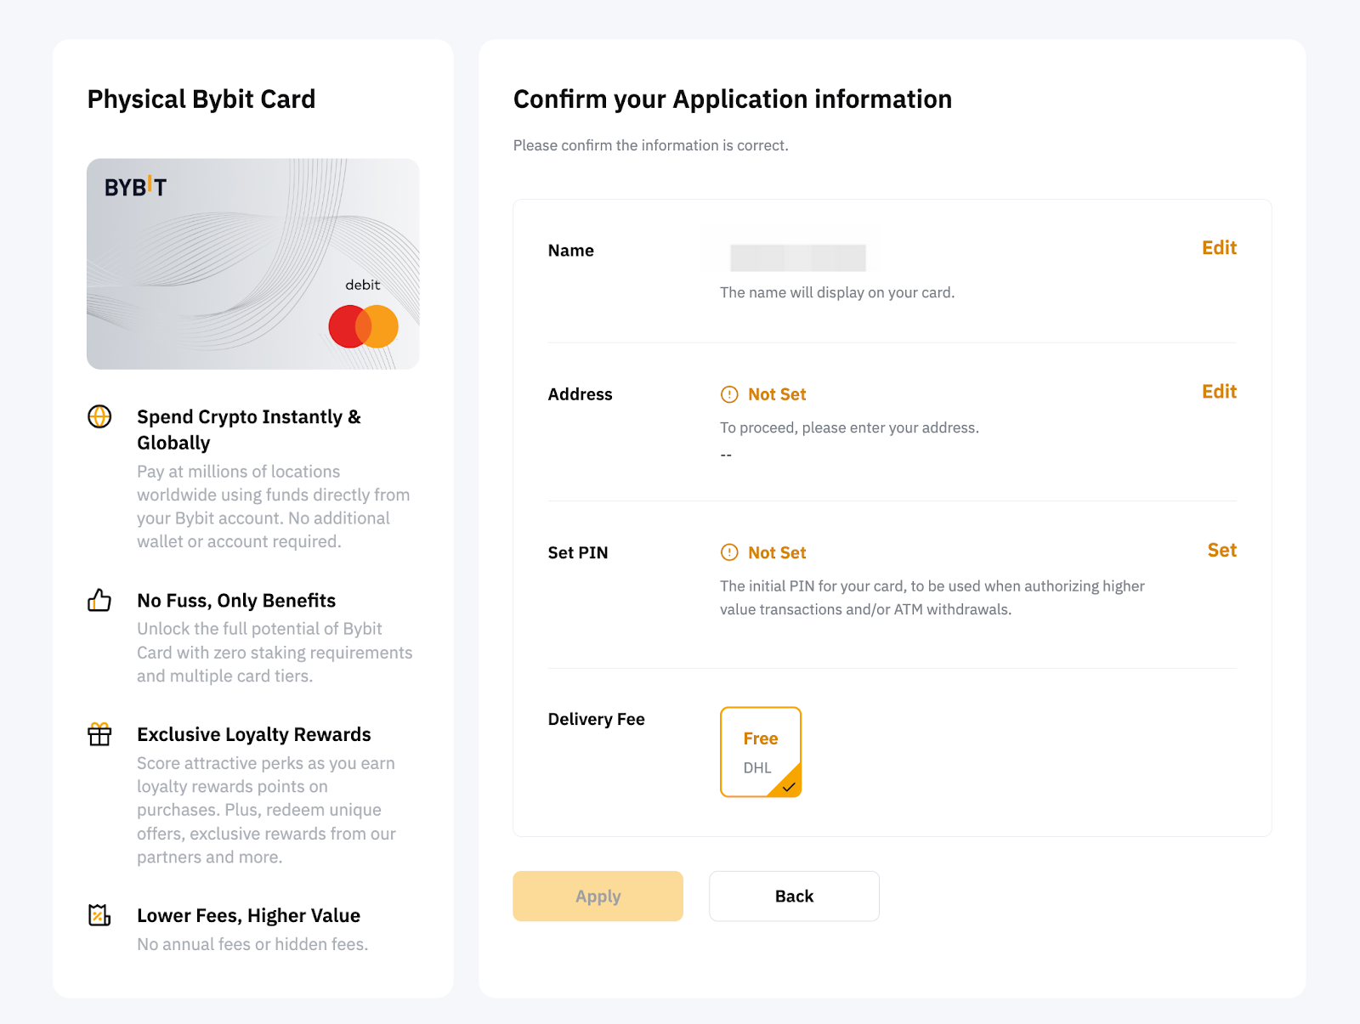Viewport: 1360px width, 1024px height.
Task: Click the Mastercard logo on the card
Action: click(364, 326)
